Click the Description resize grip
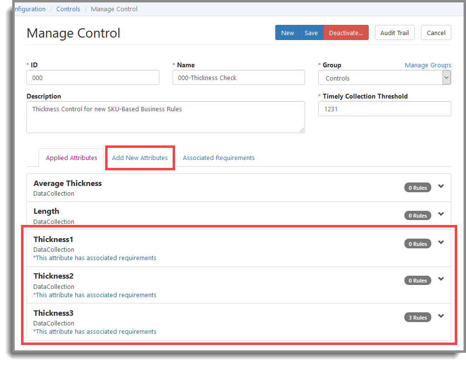This screenshot has height=365, width=466. 302,130
